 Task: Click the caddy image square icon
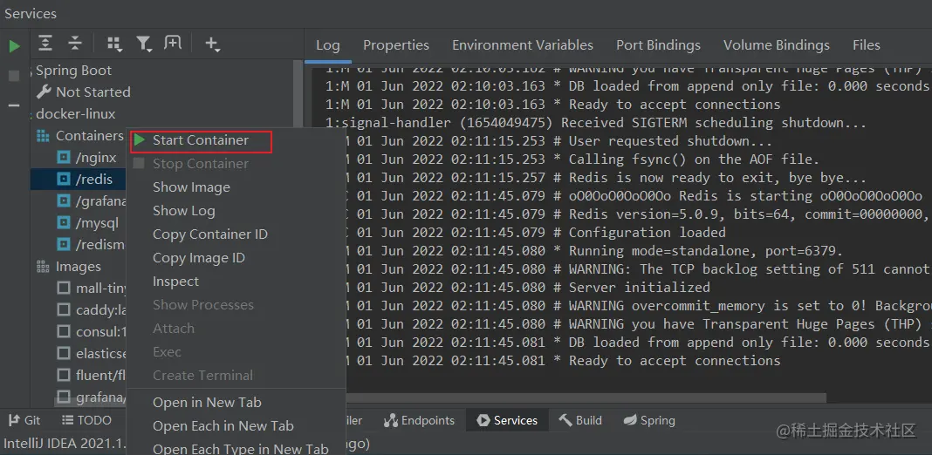(64, 309)
